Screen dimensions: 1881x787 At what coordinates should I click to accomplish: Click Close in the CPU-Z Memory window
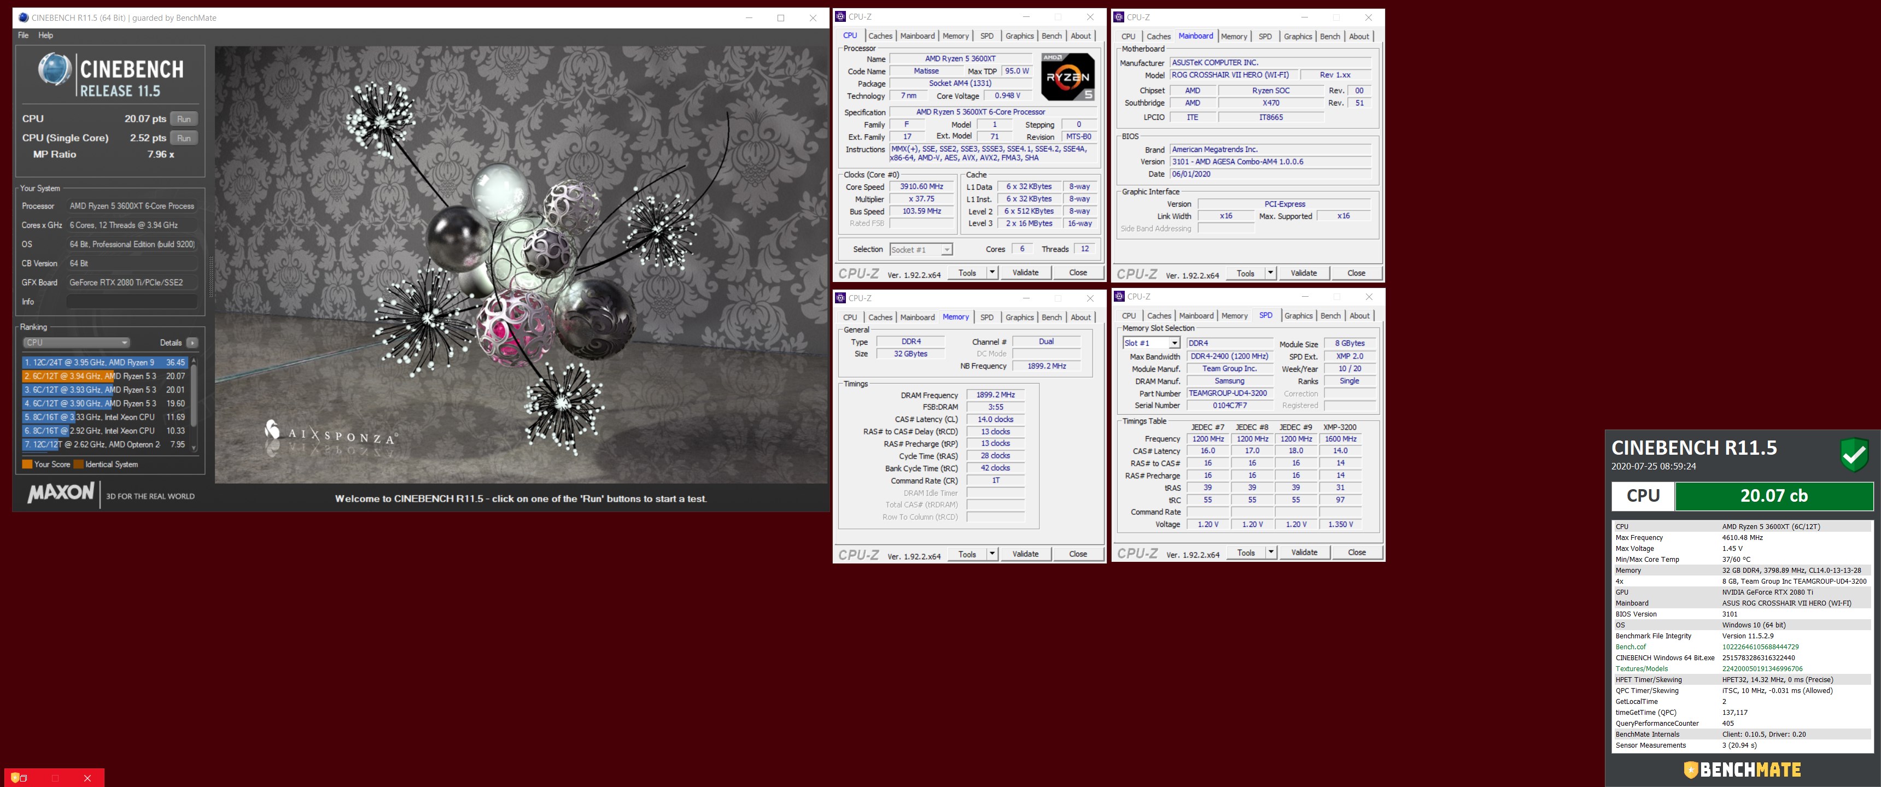click(x=1078, y=554)
